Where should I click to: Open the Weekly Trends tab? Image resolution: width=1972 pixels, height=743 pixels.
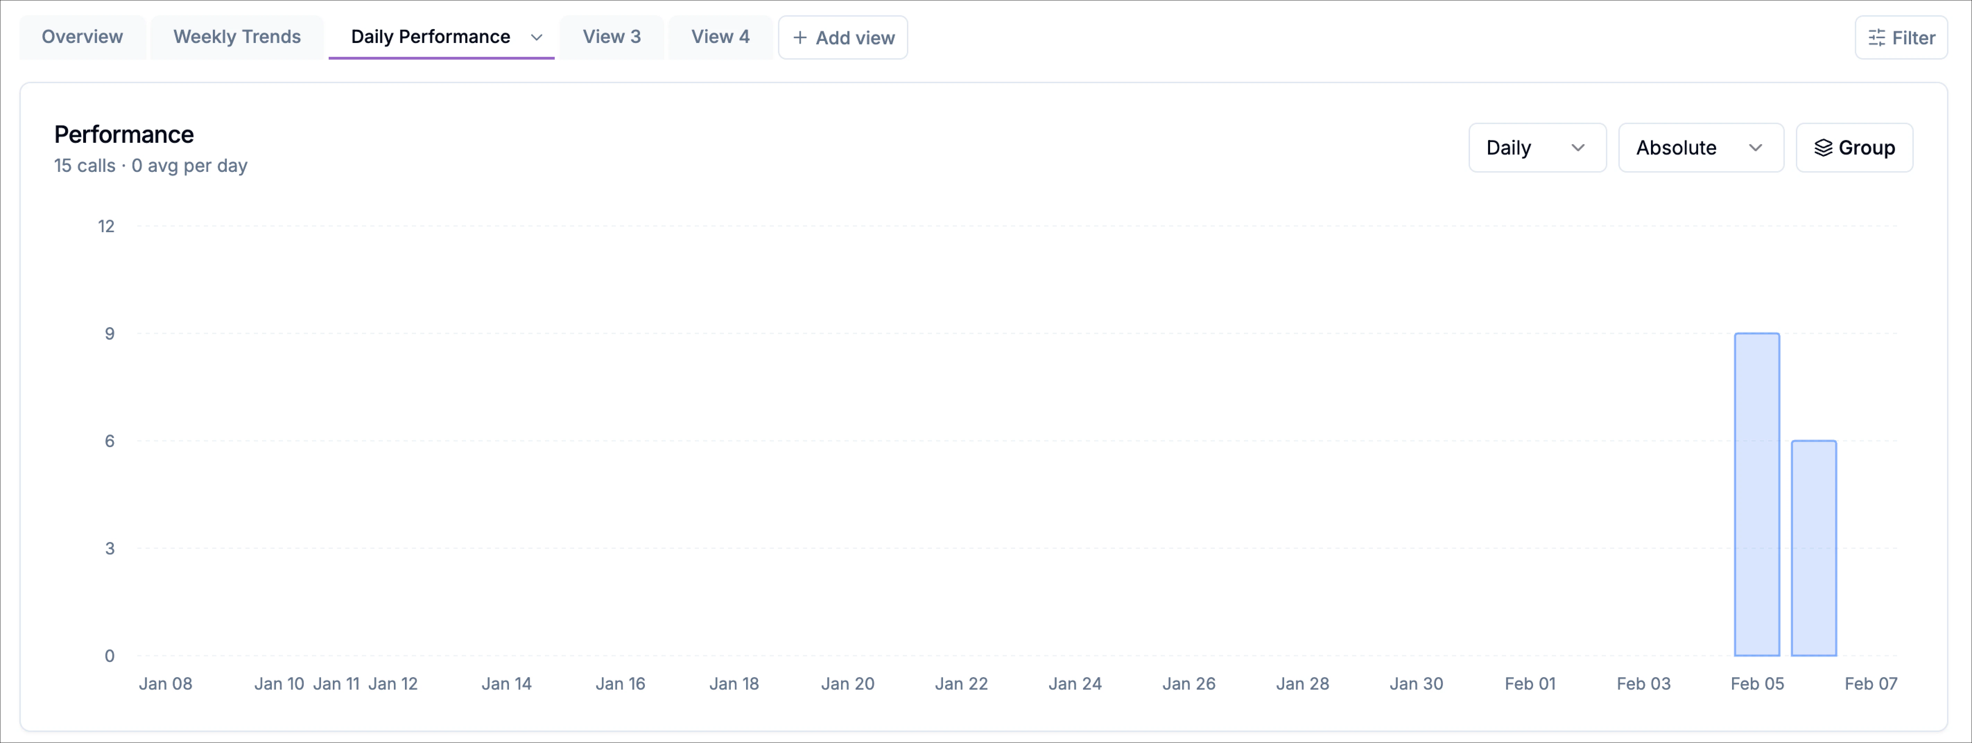coord(236,37)
